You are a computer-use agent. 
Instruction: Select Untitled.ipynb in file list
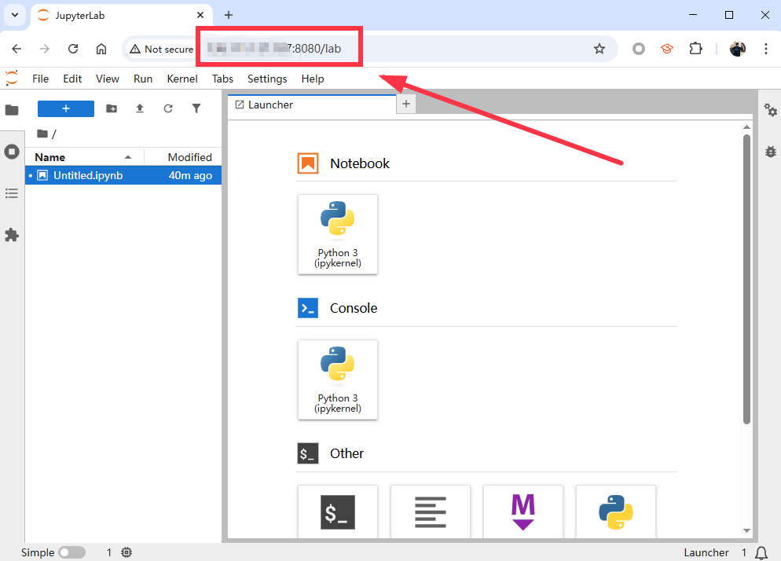123,175
